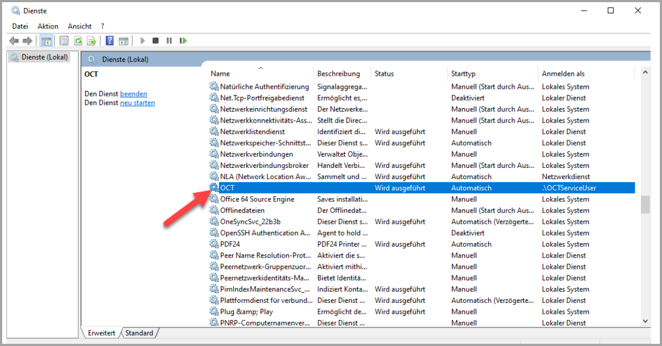This screenshot has width=662, height=346.
Task: Open Help via blue question mark icon
Action: (x=110, y=41)
